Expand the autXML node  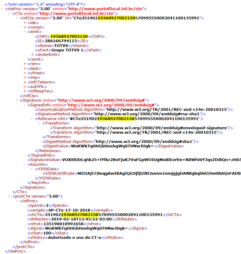pyautogui.click(x=25, y=87)
